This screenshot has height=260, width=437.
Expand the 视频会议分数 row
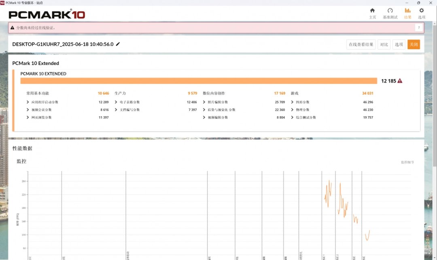click(x=28, y=110)
